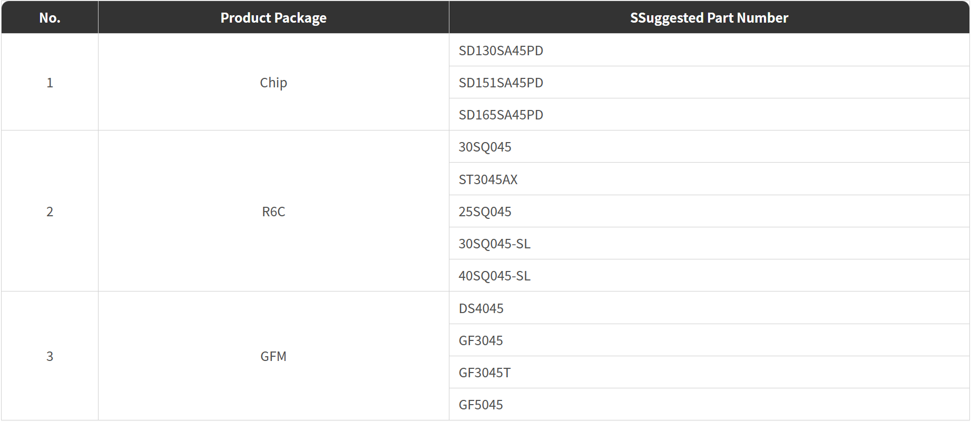Select row number 2 cell
Screen dimensions: 971x422
click(x=50, y=212)
